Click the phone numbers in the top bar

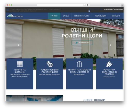113,9
